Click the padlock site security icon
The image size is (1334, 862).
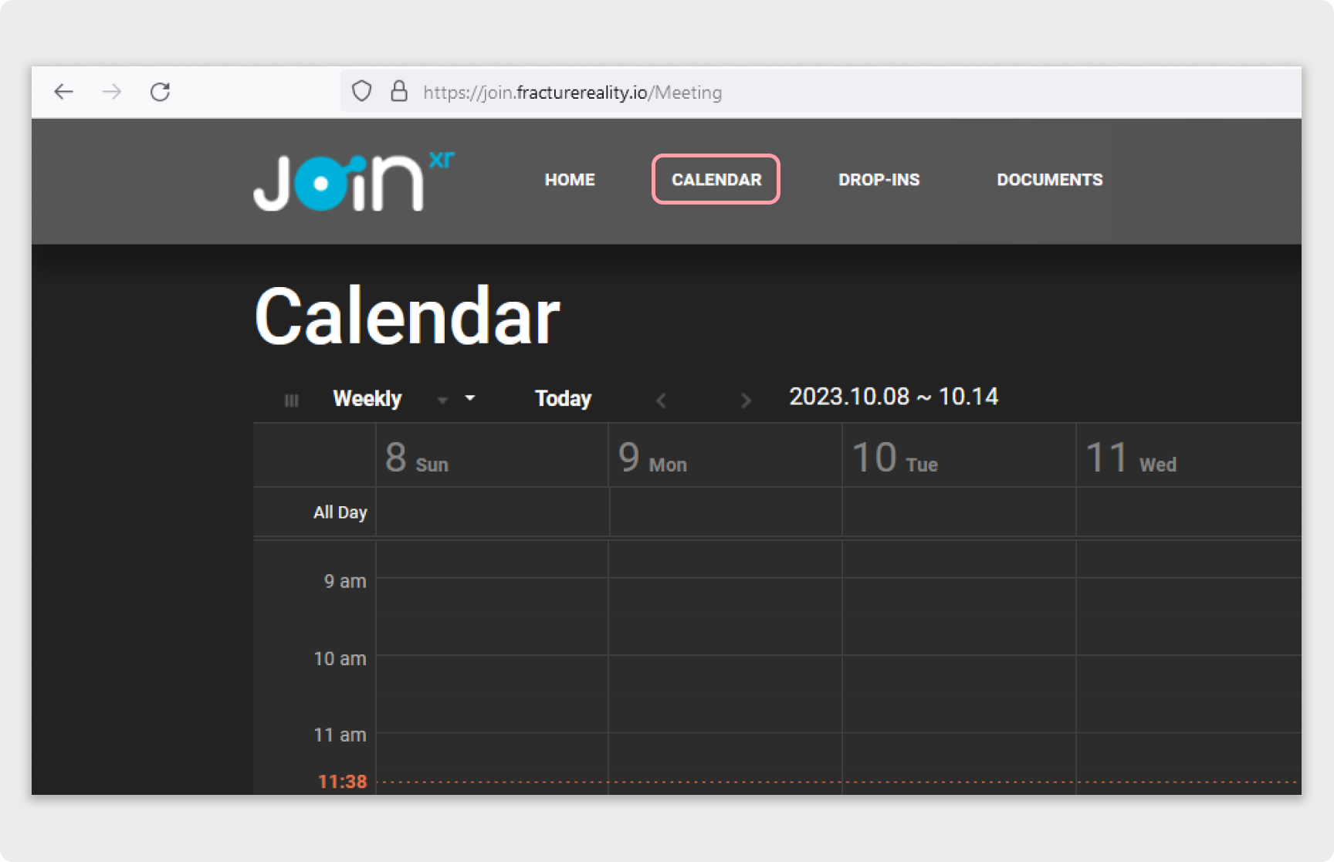(x=400, y=90)
